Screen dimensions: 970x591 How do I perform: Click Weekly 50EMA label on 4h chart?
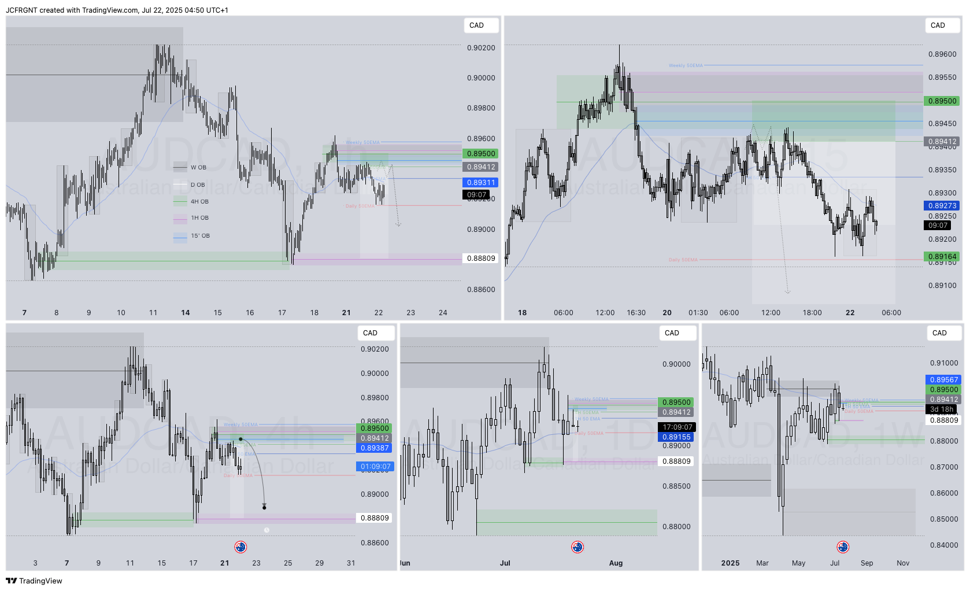coord(240,425)
